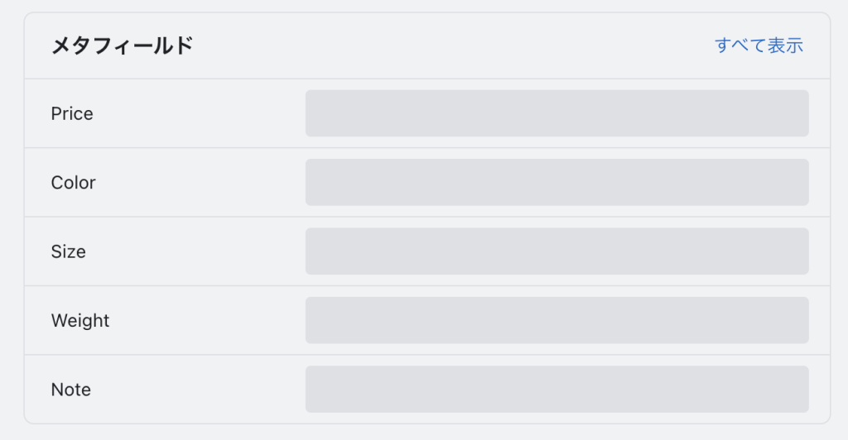Click the Weight label text
The image size is (848, 440).
80,320
